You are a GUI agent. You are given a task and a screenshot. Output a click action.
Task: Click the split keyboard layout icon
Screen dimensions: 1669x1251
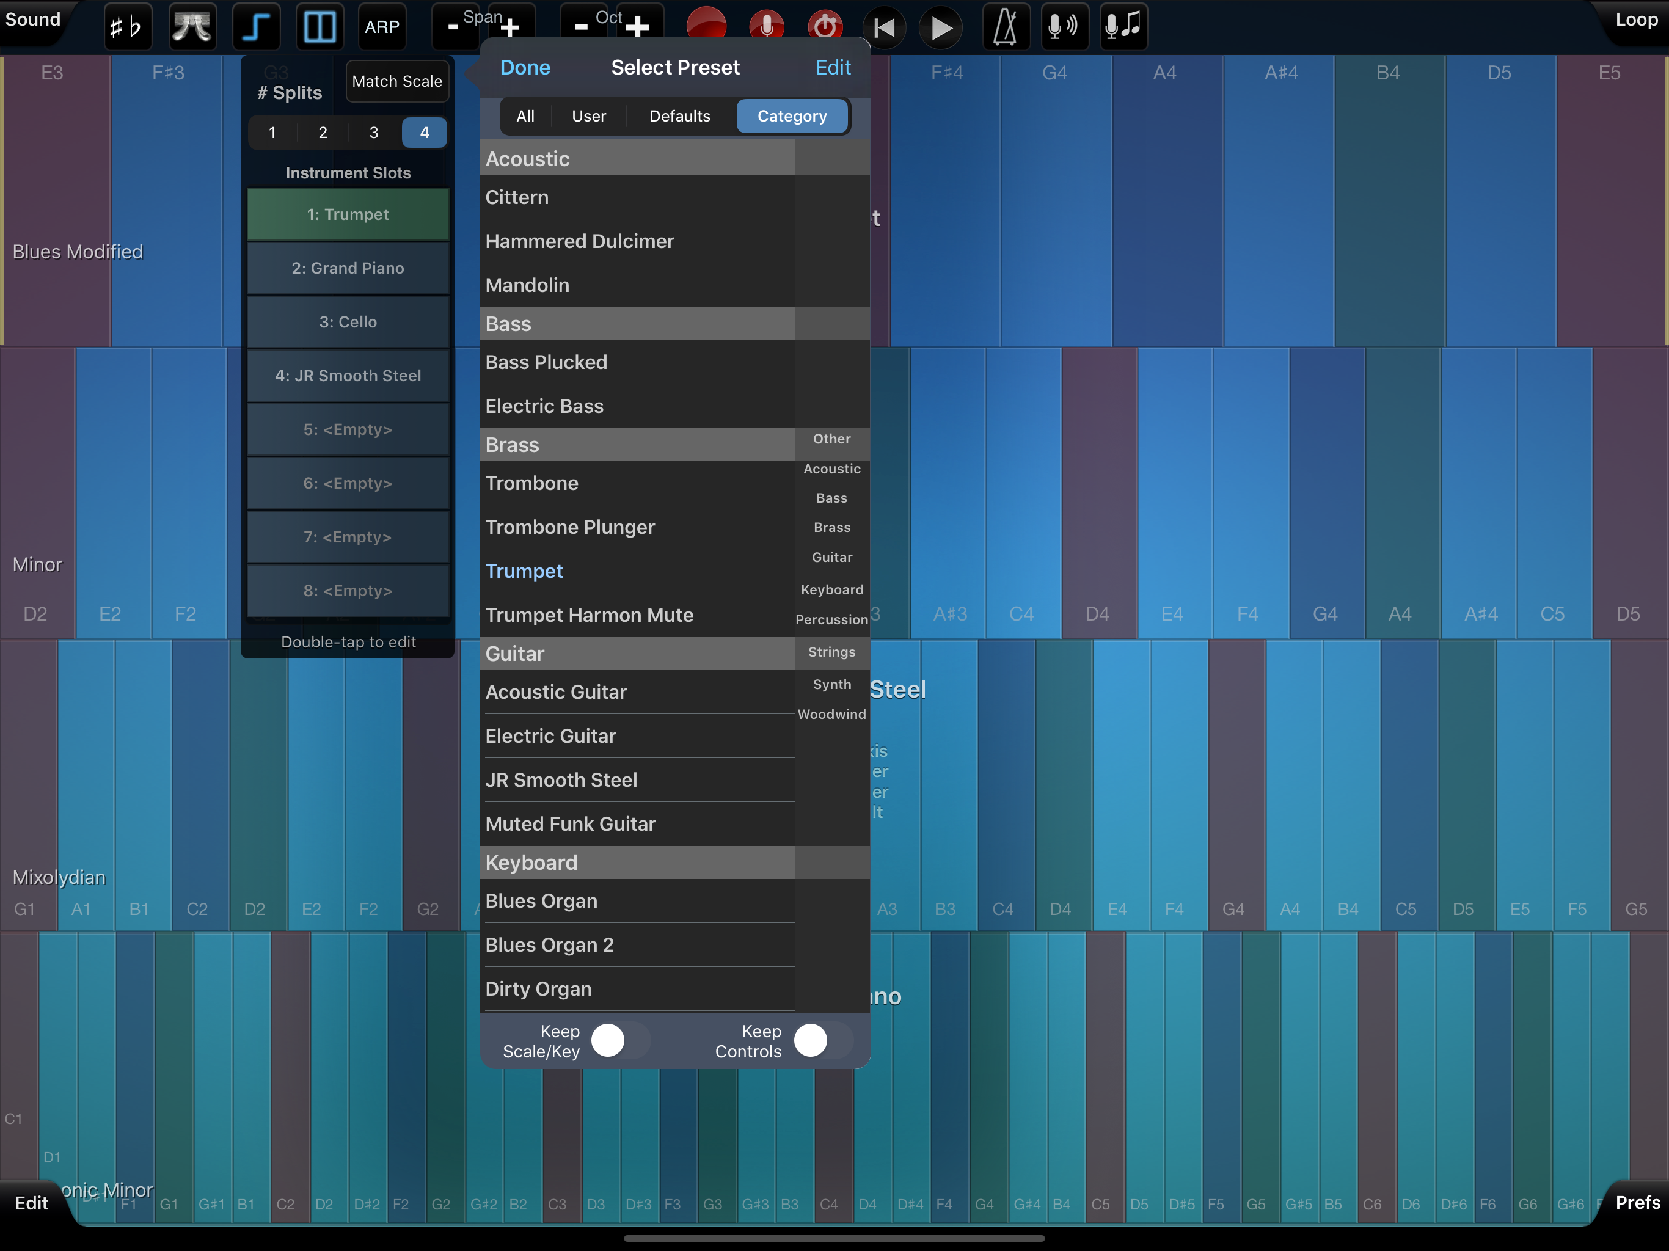[319, 27]
